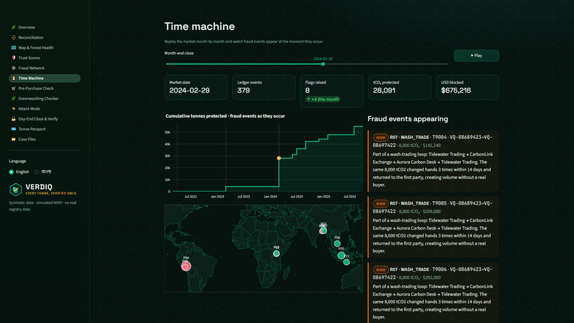The image size is (574, 323).
Task: Click the Day-End Close lock icon
Action: pyautogui.click(x=14, y=119)
